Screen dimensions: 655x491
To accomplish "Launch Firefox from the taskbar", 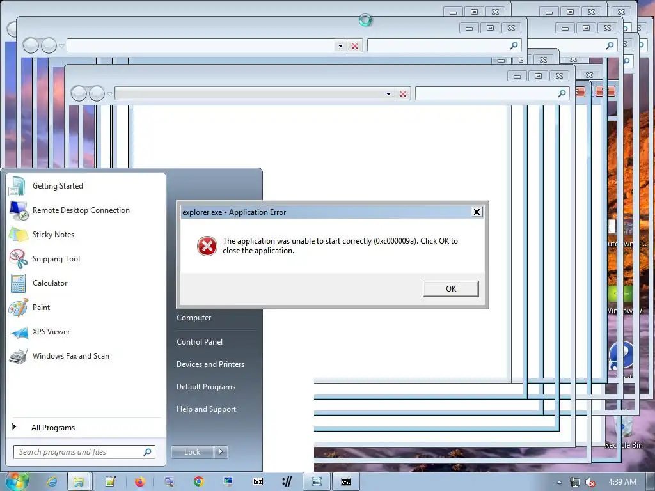I will click(140, 482).
